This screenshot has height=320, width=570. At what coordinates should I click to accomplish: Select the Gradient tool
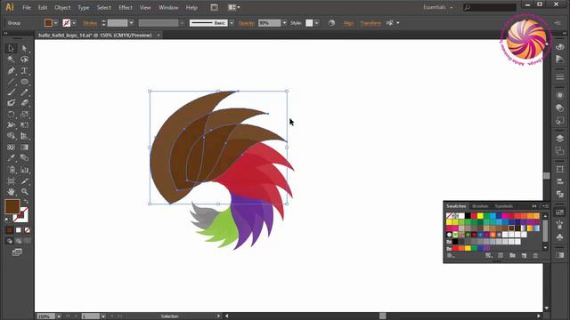click(x=24, y=148)
